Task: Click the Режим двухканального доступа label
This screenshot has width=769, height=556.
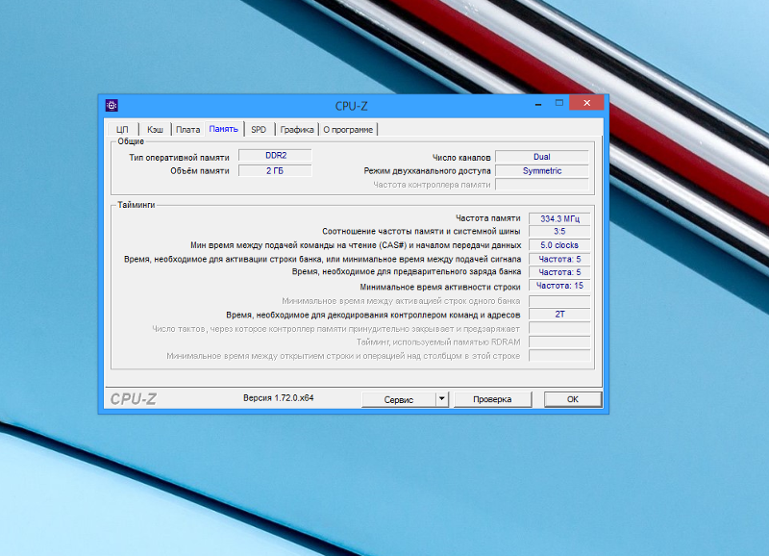Action: pos(427,171)
